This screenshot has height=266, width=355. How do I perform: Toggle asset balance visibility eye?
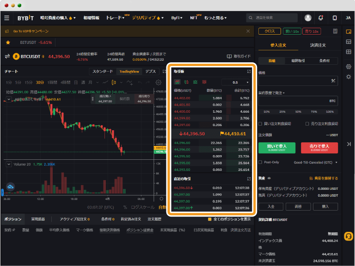269,178
